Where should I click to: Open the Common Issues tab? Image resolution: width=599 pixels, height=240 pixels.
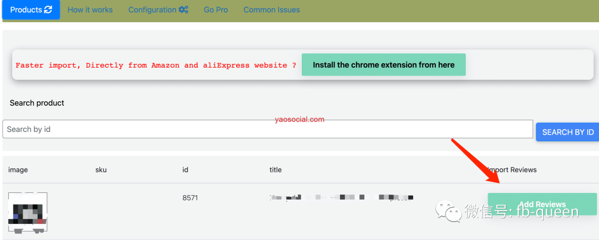pos(272,10)
